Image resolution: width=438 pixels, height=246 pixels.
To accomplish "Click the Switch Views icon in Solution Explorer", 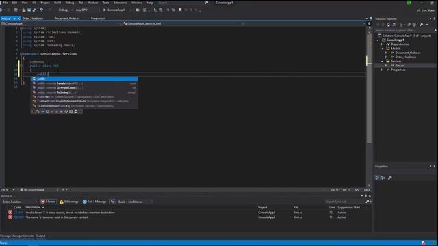I will pyautogui.click(x=394, y=25).
